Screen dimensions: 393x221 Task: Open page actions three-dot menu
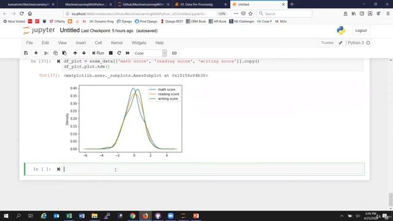click(x=236, y=14)
